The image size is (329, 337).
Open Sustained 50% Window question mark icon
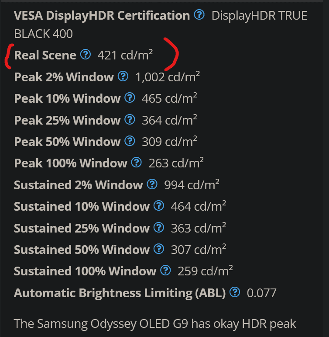159,249
